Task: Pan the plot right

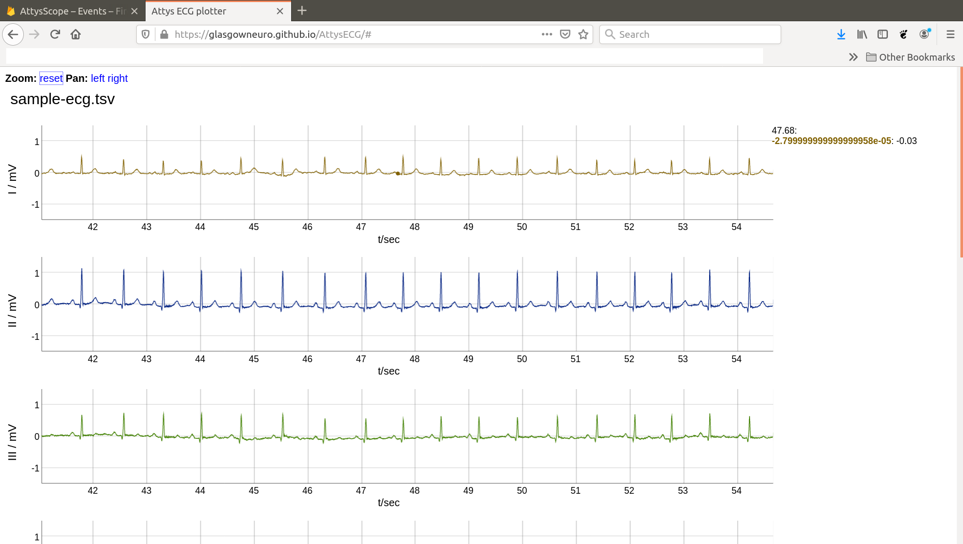Action: click(x=118, y=78)
